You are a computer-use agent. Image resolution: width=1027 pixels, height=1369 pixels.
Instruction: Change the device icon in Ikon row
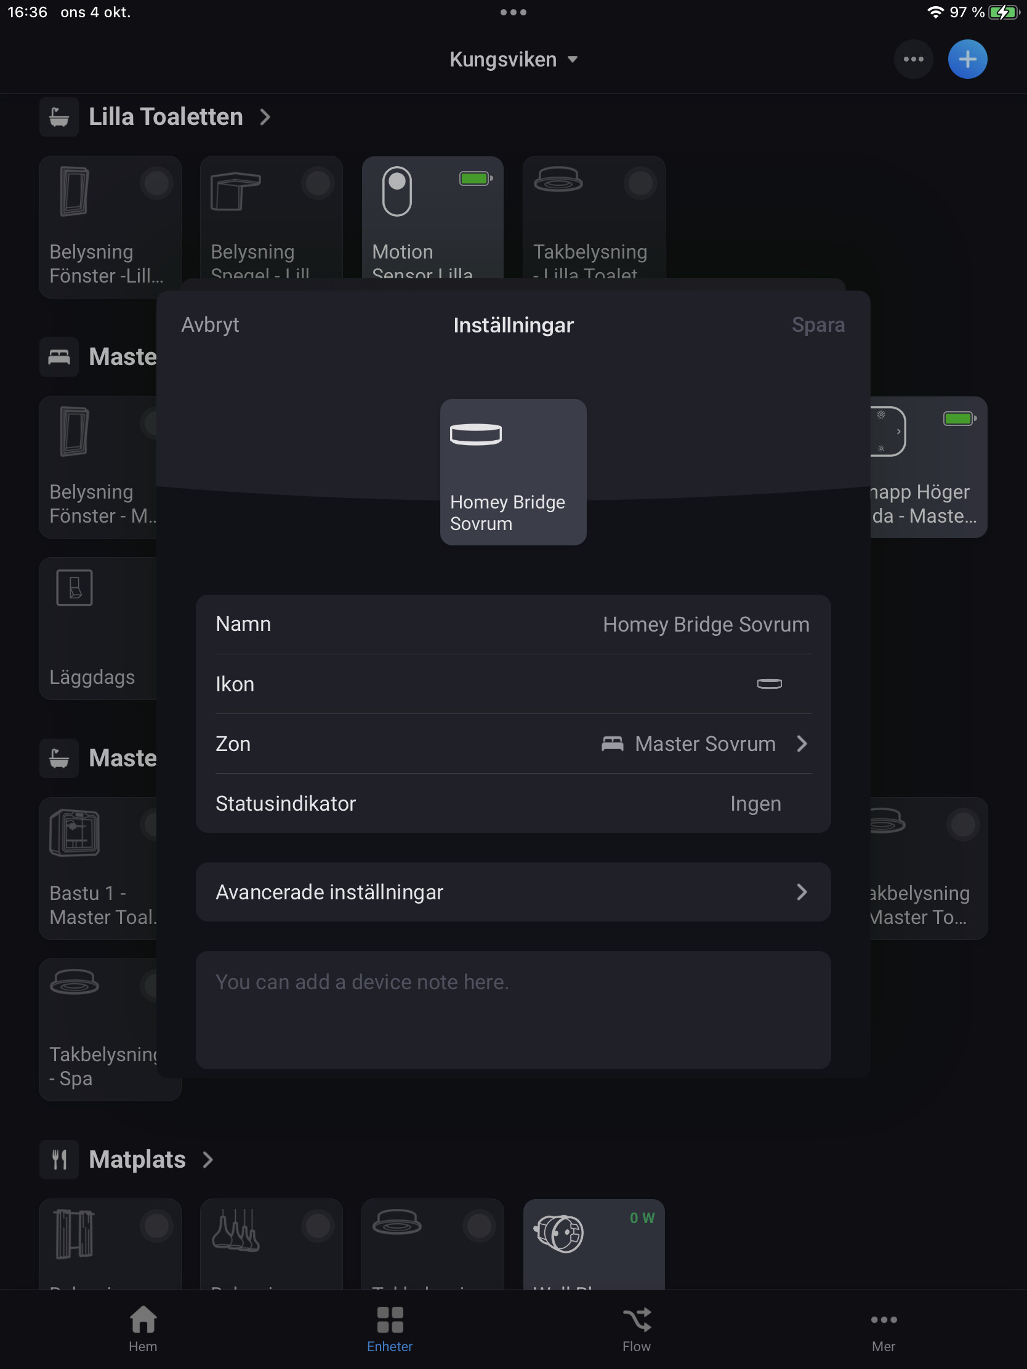tap(513, 684)
